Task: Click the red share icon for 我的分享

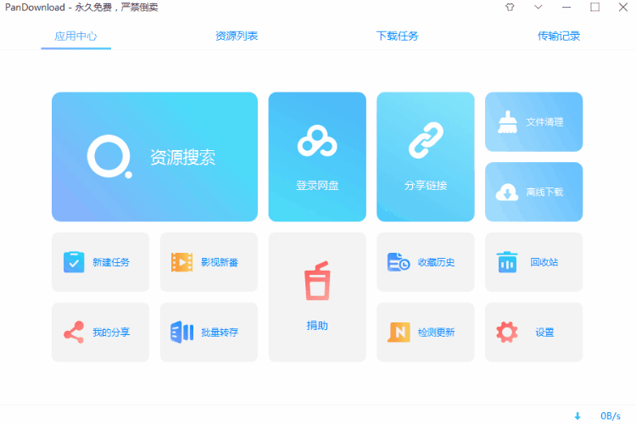Action: pyautogui.click(x=74, y=332)
